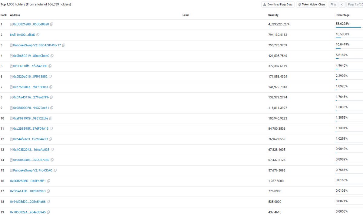363x215 pixels.
Task: Copy address 0x5FaF1dfc...cf2d42C3B
Action: pos(50,66)
